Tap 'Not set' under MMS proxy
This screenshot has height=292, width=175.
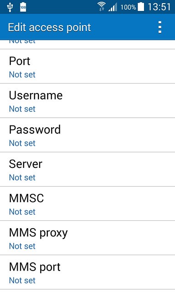tap(22, 246)
